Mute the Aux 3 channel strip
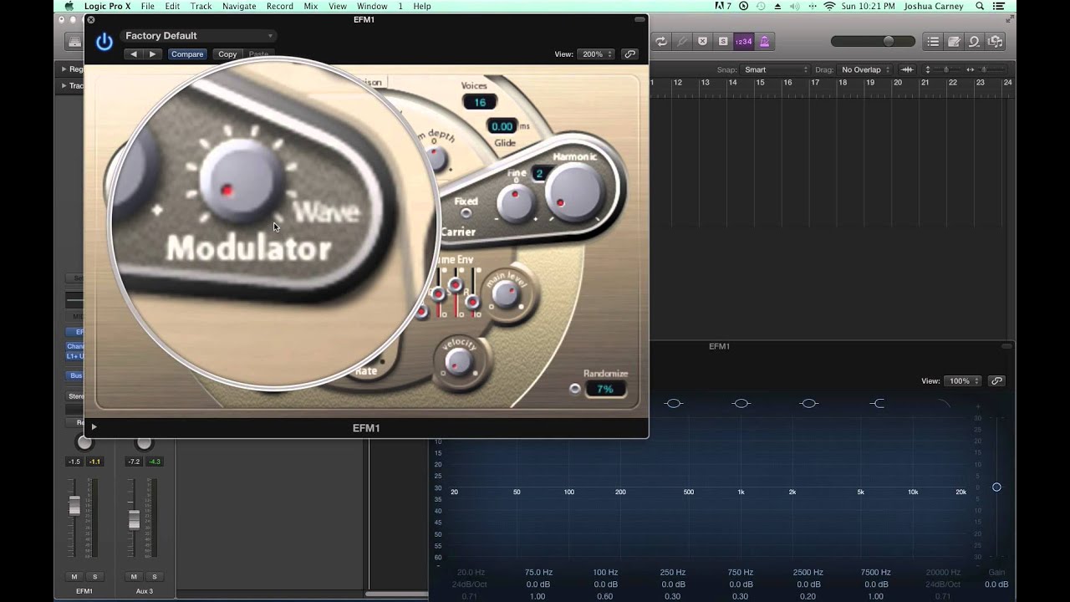The image size is (1070, 602). [134, 577]
